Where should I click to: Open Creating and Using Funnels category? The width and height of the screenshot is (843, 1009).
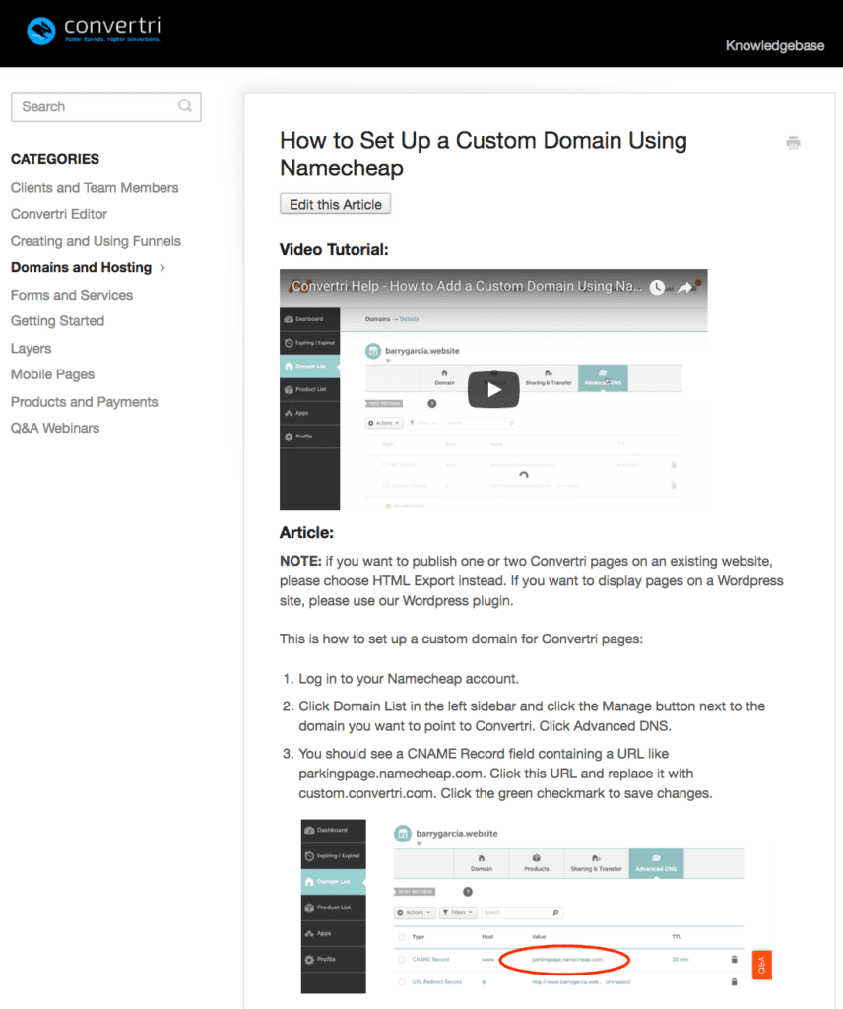[x=96, y=241]
